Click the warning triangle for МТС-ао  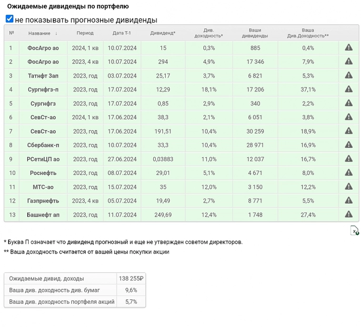(349, 187)
